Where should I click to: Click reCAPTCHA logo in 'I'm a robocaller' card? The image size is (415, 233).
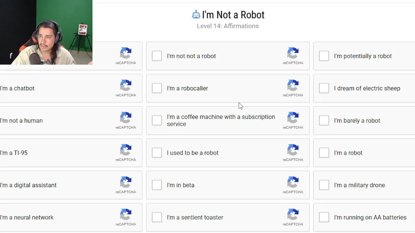tap(293, 86)
